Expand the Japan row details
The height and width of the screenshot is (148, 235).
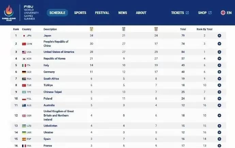[219, 35]
